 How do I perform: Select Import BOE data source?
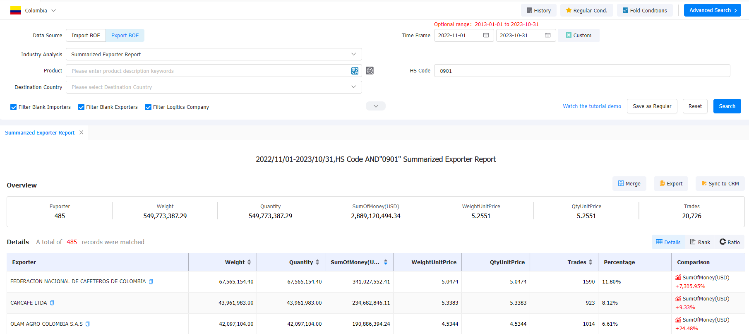(x=86, y=36)
